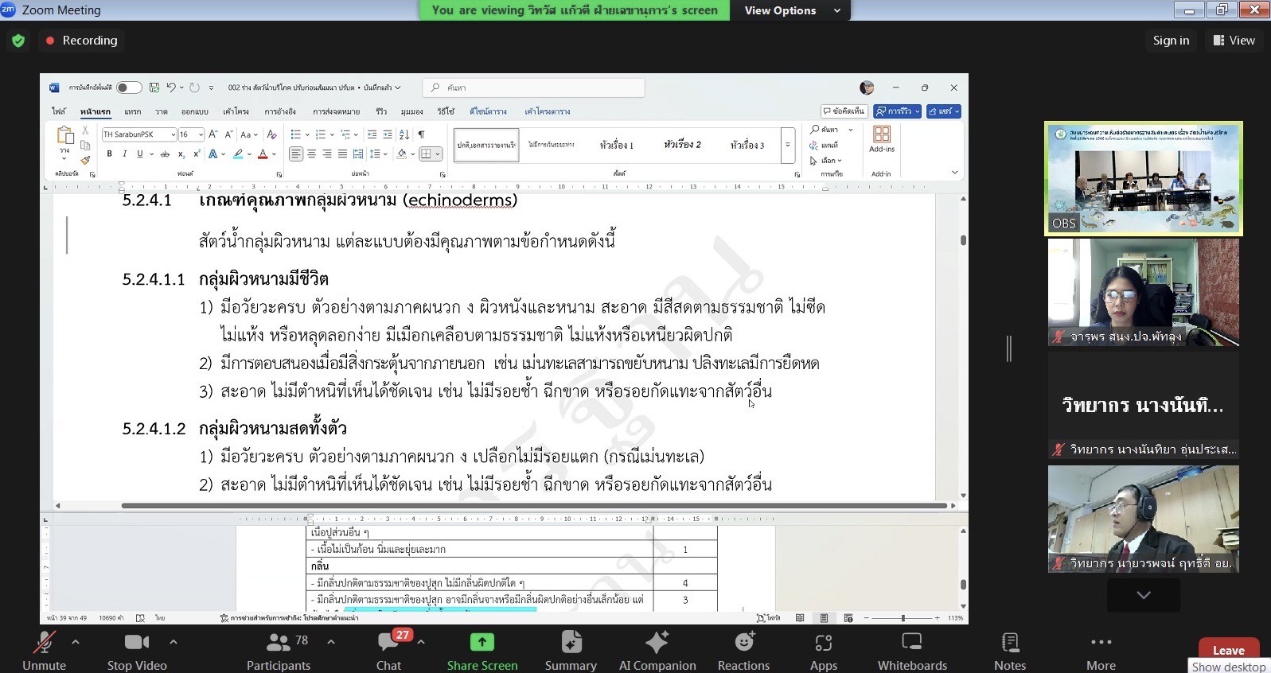Click Unmute microphone in Zoom
The width and height of the screenshot is (1271, 673).
(45, 651)
